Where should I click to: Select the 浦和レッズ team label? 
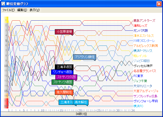pyautogui.click(x=140, y=26)
